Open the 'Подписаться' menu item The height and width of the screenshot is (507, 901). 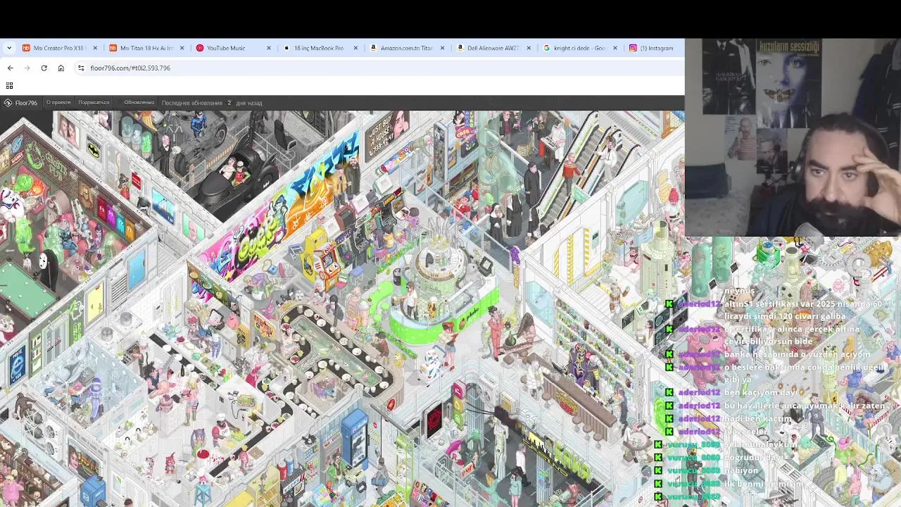tap(94, 103)
